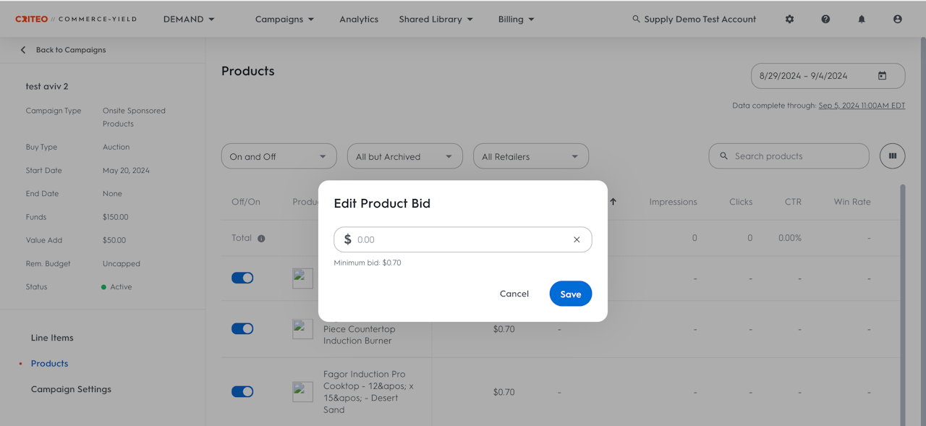926x426 pixels.
Task: Disable the Fagor Induction Pro Cooktop switch
Action: [x=242, y=392]
